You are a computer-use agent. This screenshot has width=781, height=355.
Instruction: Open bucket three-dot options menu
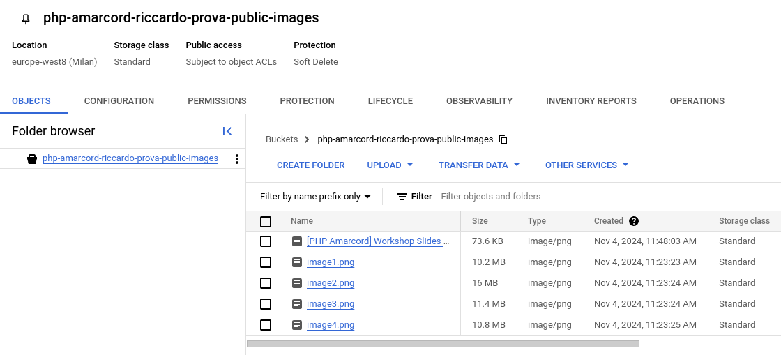237,159
